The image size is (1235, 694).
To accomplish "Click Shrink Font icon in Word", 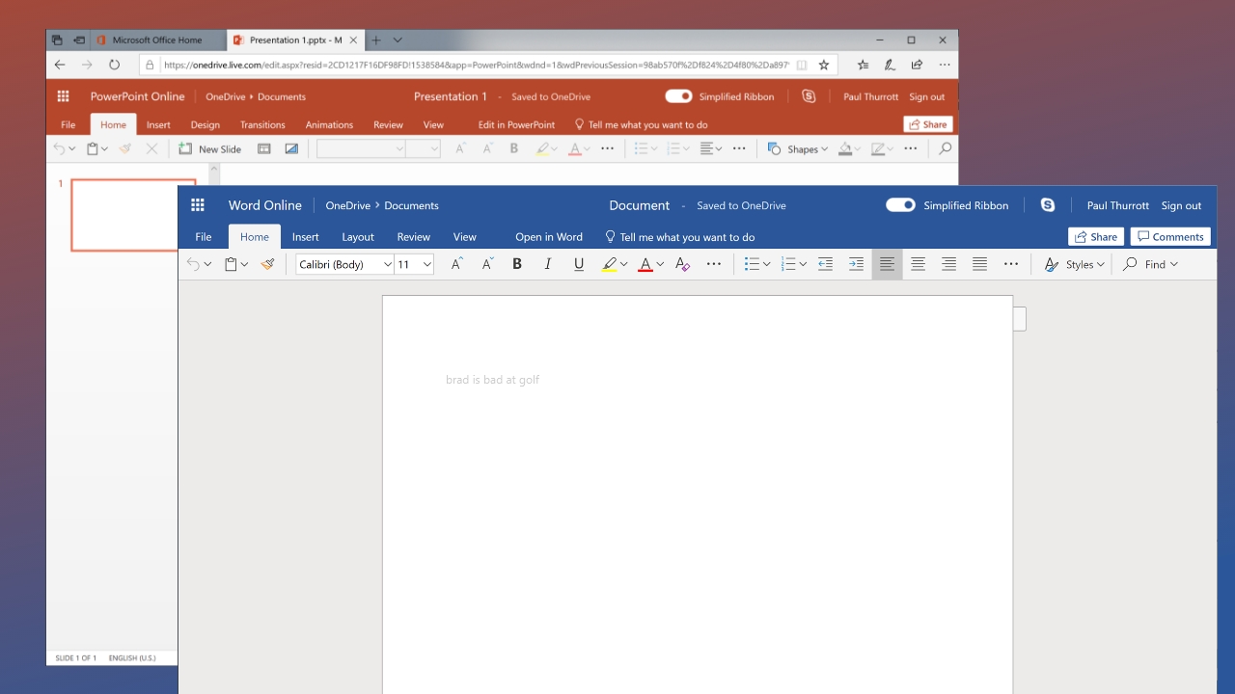I will [x=487, y=264].
